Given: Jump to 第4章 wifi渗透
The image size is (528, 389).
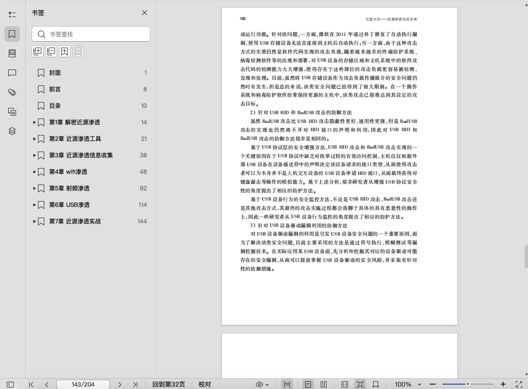Looking at the screenshot, I should coord(68,171).
